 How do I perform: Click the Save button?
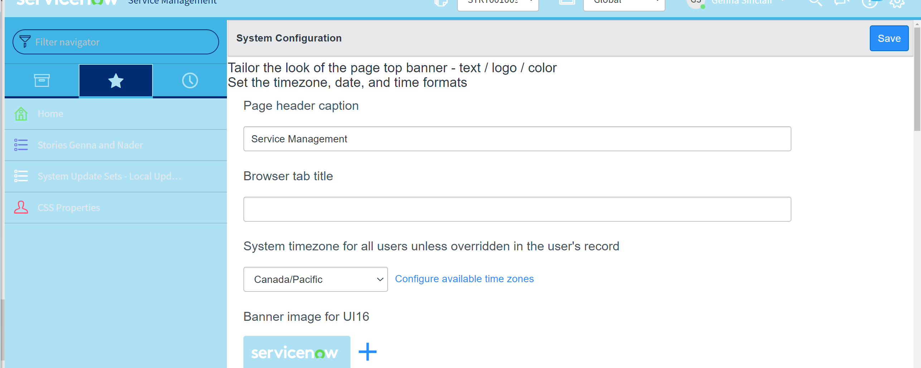pyautogui.click(x=889, y=38)
